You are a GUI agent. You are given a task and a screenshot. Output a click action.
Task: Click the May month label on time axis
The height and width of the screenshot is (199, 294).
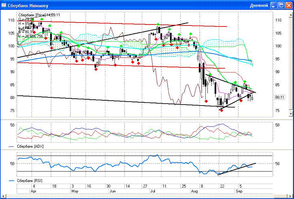(75, 191)
